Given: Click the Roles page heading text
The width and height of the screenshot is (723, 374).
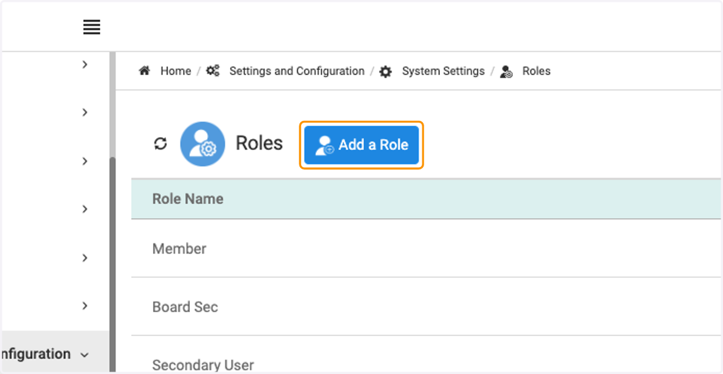Looking at the screenshot, I should point(259,143).
